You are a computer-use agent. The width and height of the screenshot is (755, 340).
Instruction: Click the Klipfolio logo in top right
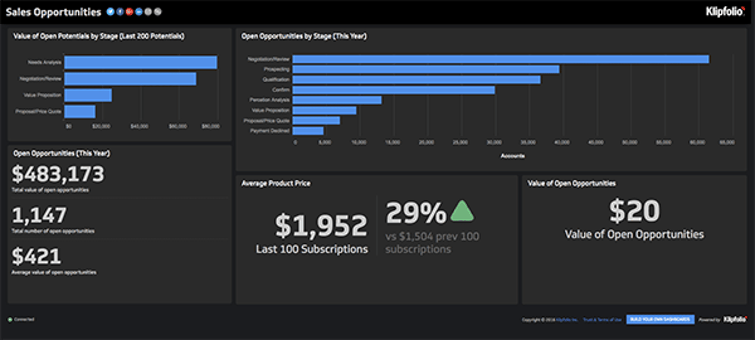(x=725, y=11)
